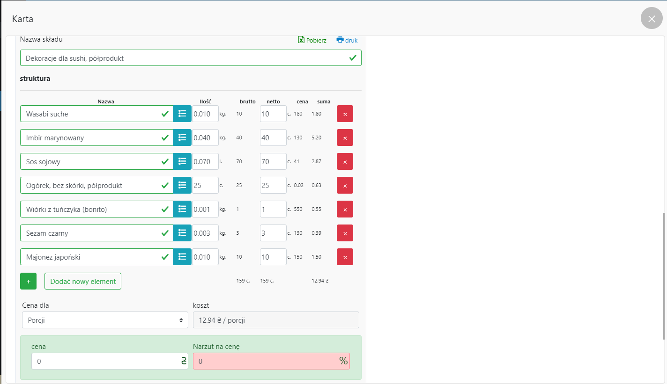Image resolution: width=667 pixels, height=384 pixels.
Task: Download Excel file via Pobierz
Action: 312,40
